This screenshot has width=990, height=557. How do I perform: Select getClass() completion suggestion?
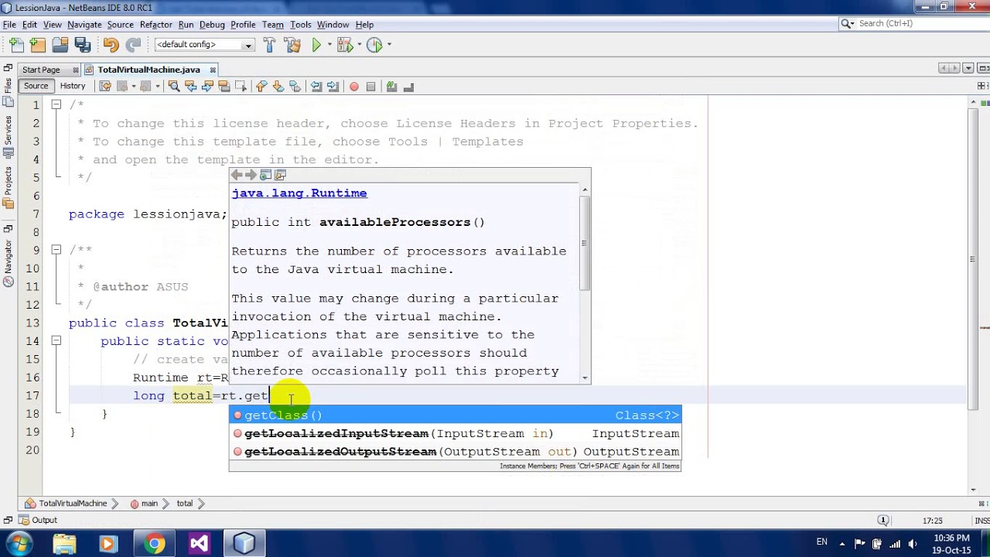click(x=455, y=415)
